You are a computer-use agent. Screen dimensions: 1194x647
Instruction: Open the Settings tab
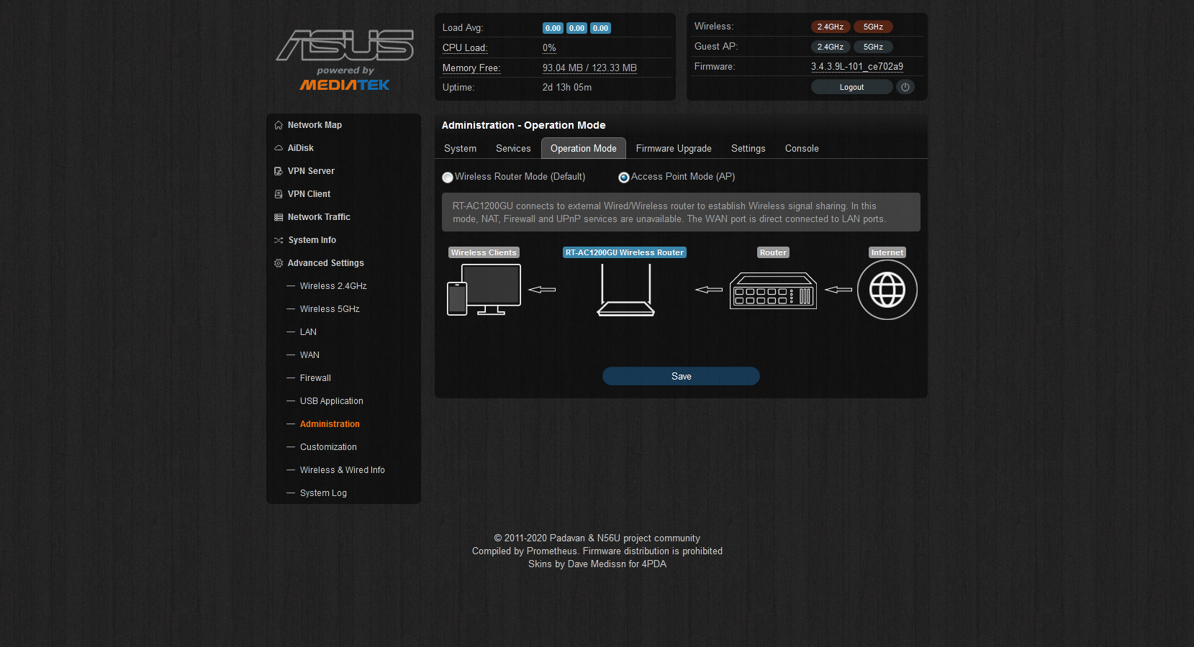748,149
